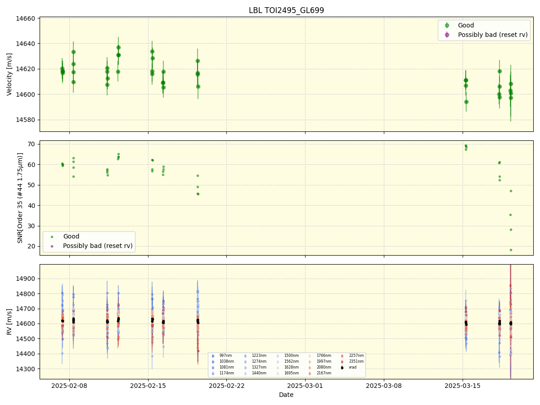This screenshot has height=405, width=540.
Task: Click the purple marker in the velocity legend
Action: pos(447,35)
